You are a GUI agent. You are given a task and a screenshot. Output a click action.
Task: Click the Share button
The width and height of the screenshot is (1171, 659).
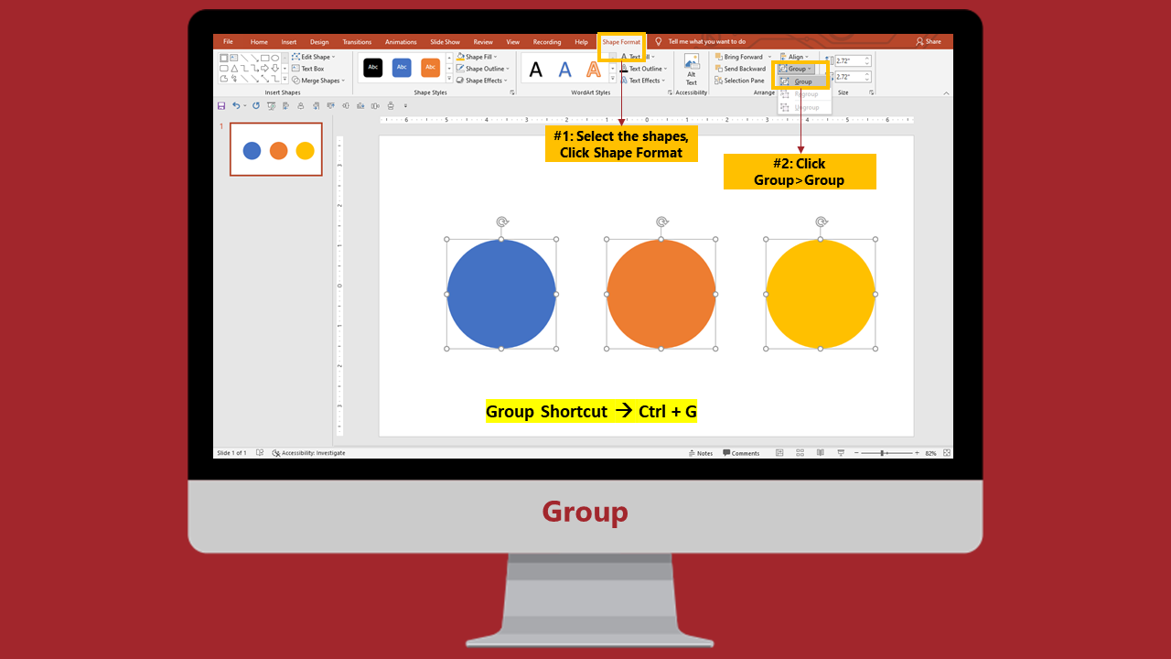coord(929,41)
